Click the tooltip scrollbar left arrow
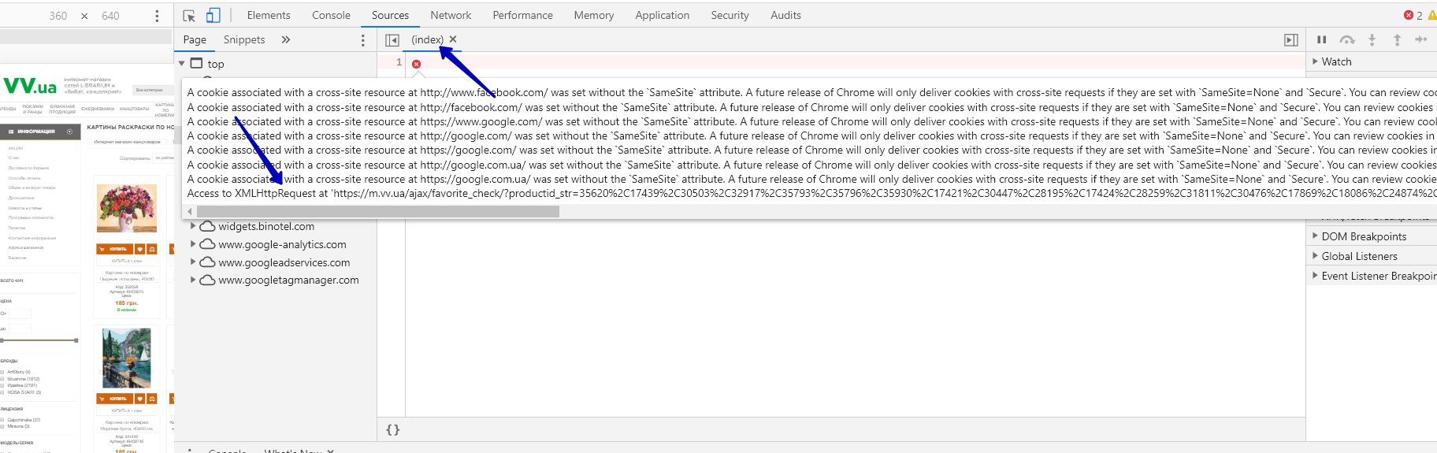 pyautogui.click(x=189, y=211)
